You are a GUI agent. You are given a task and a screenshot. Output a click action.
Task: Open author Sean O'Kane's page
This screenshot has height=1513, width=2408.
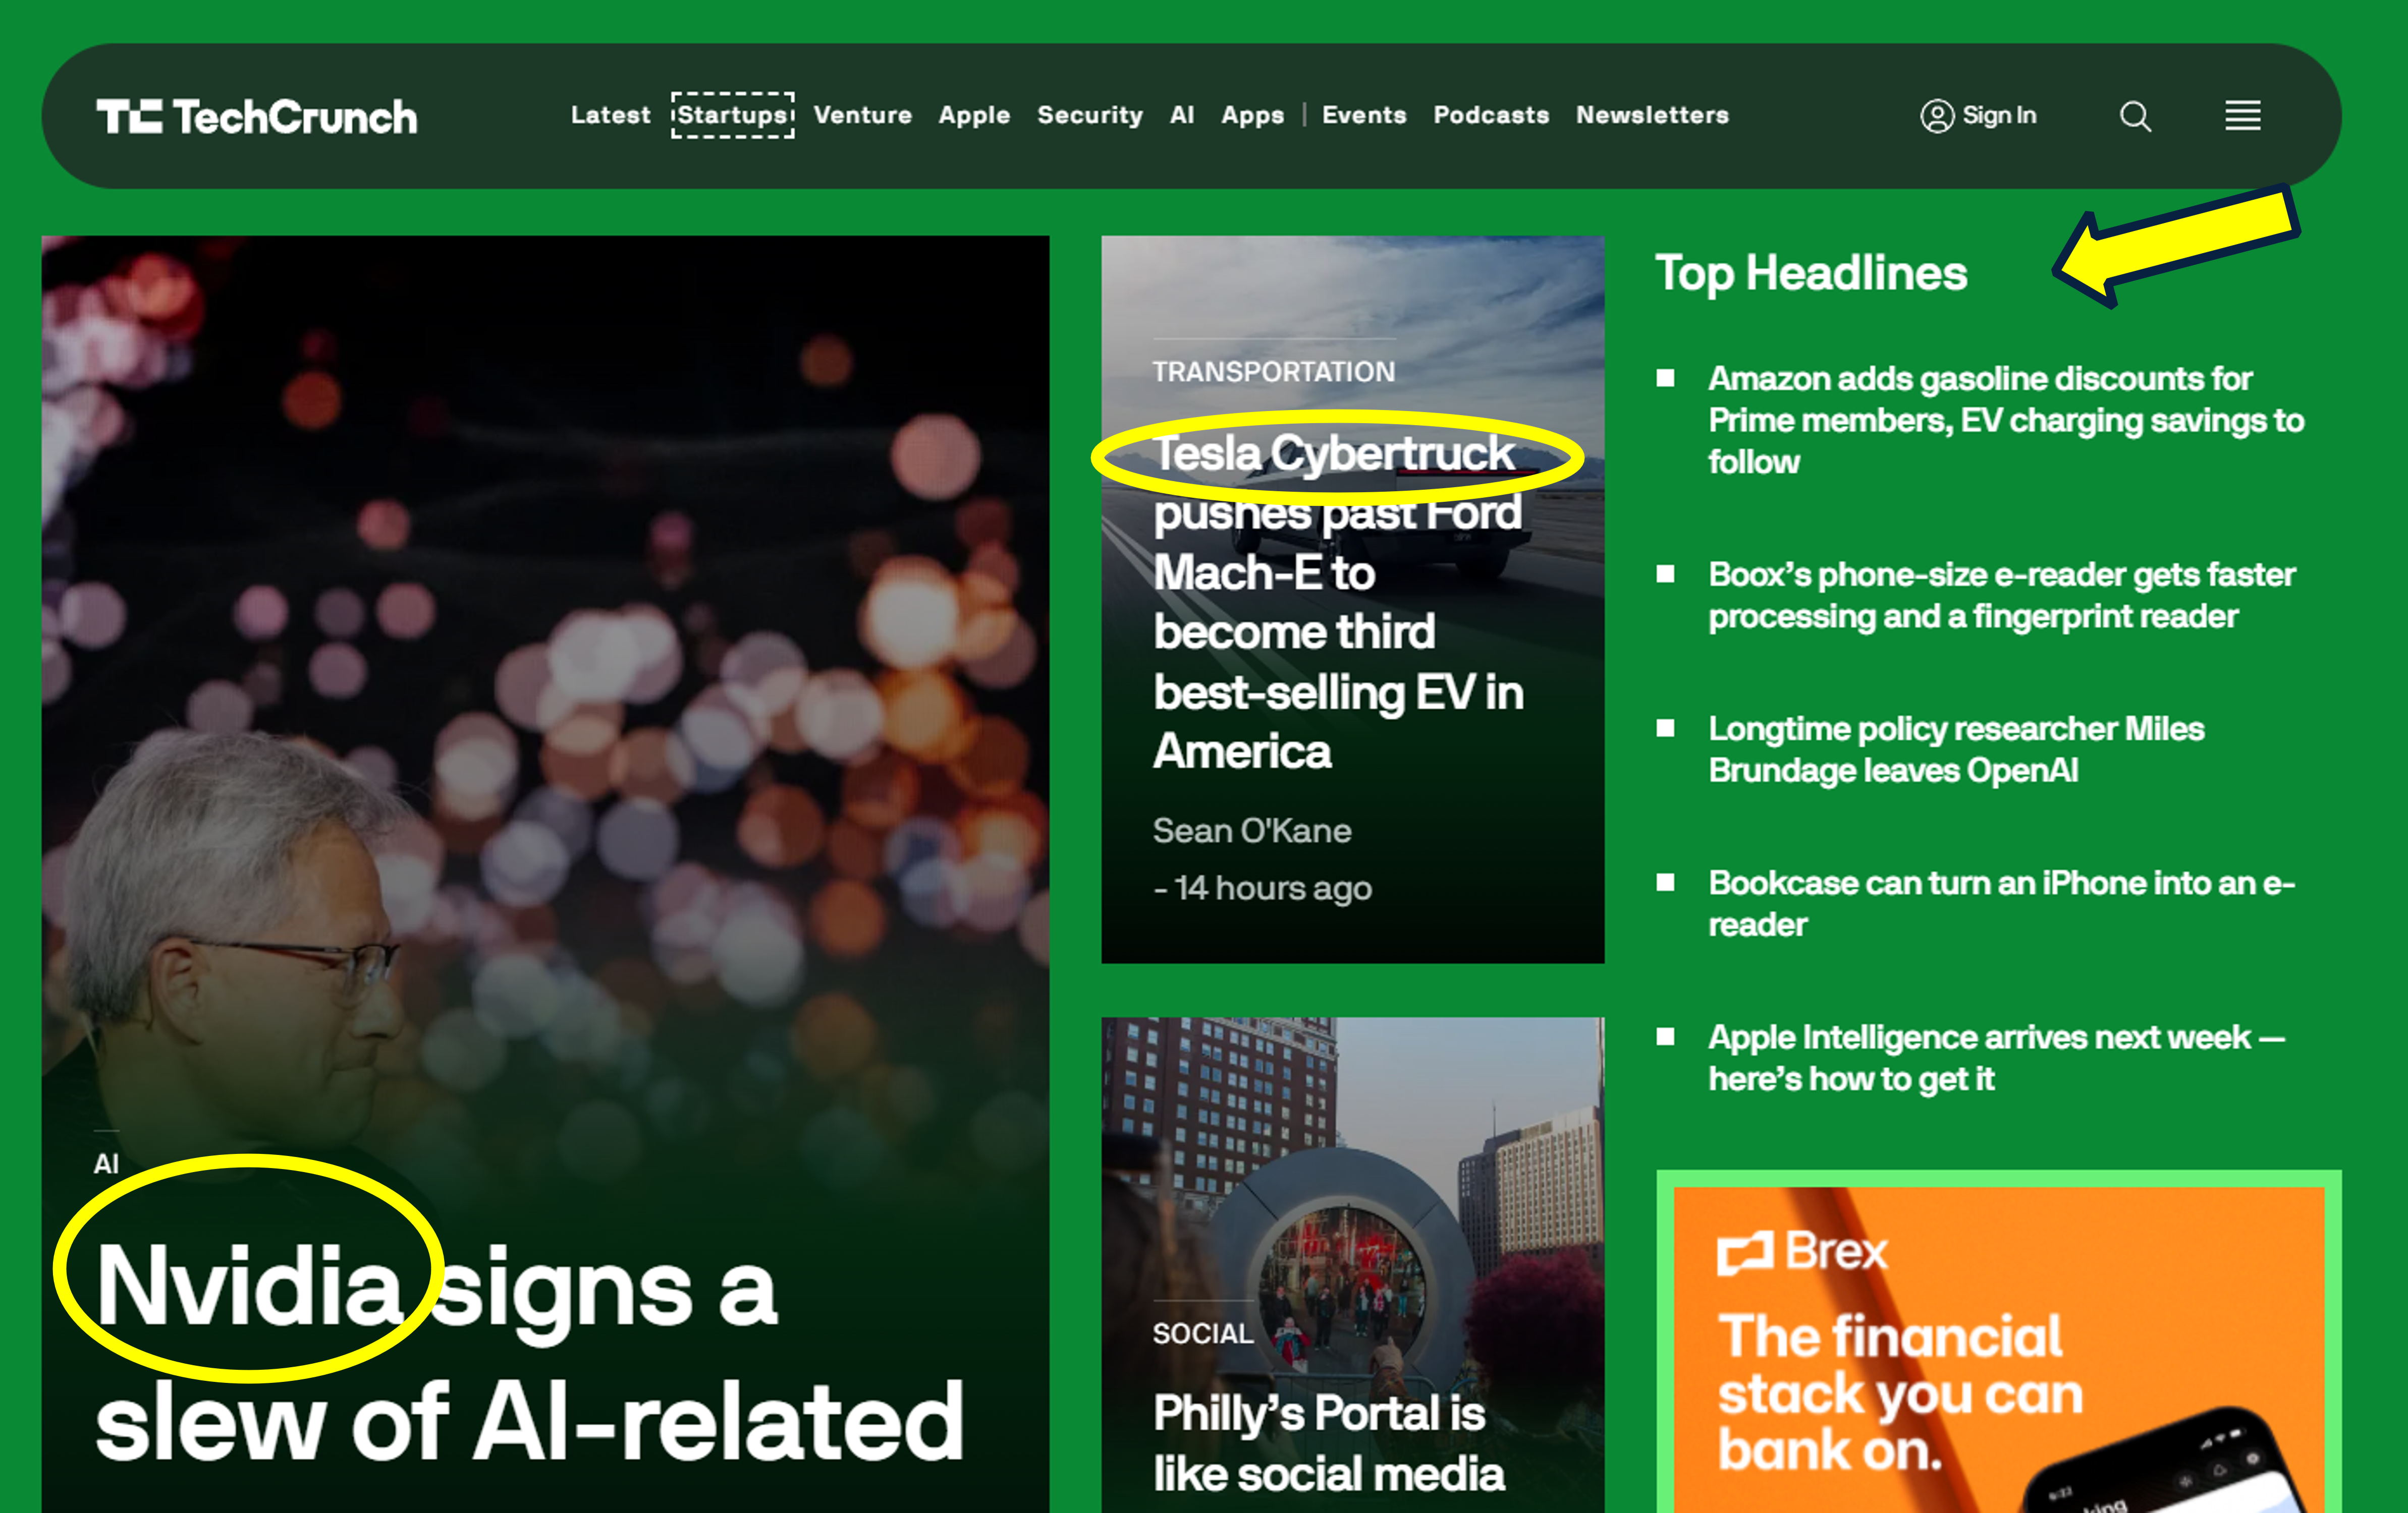(x=1251, y=831)
